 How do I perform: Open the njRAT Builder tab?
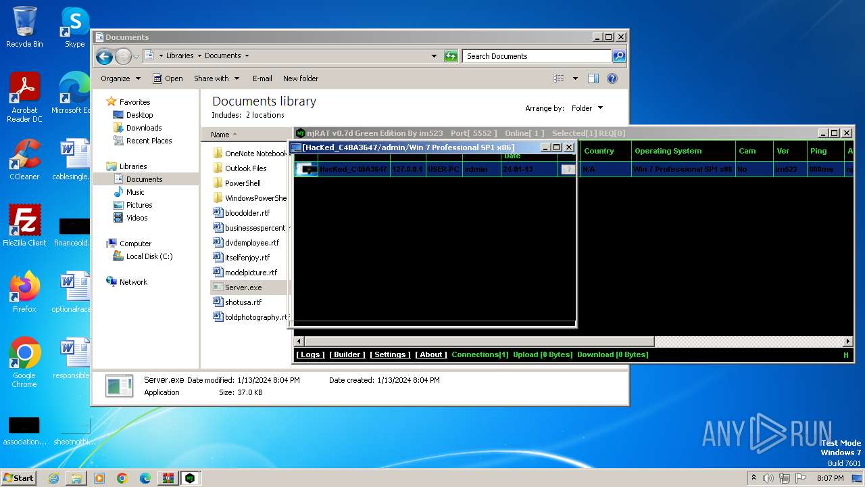point(347,354)
